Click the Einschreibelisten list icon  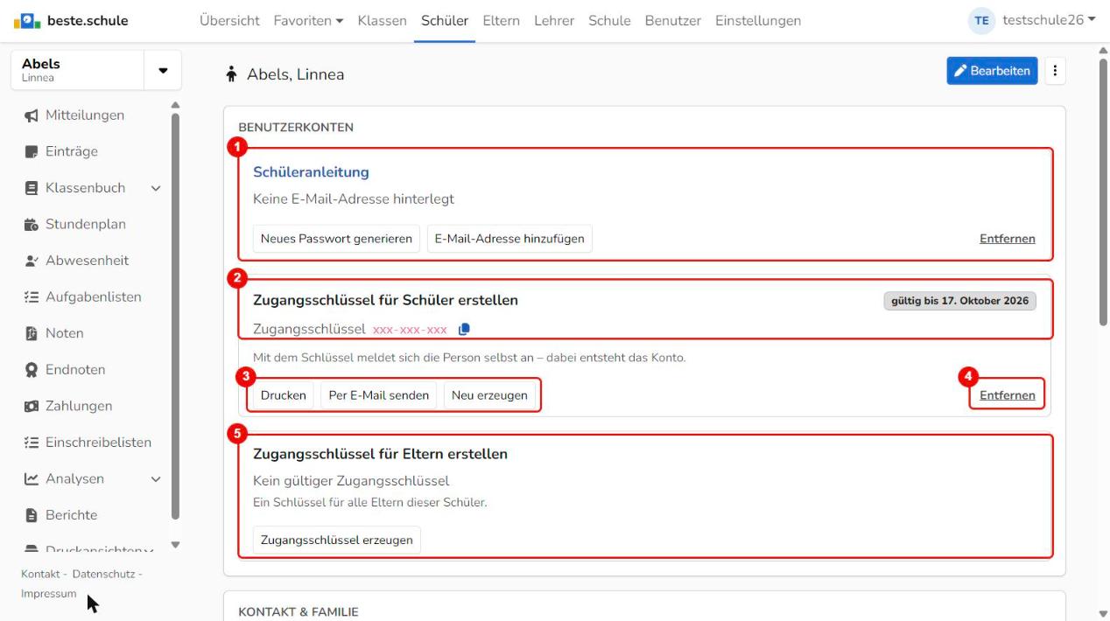coord(30,443)
